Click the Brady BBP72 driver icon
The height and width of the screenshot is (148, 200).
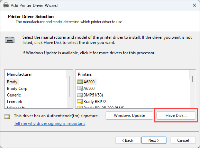[x=80, y=102]
